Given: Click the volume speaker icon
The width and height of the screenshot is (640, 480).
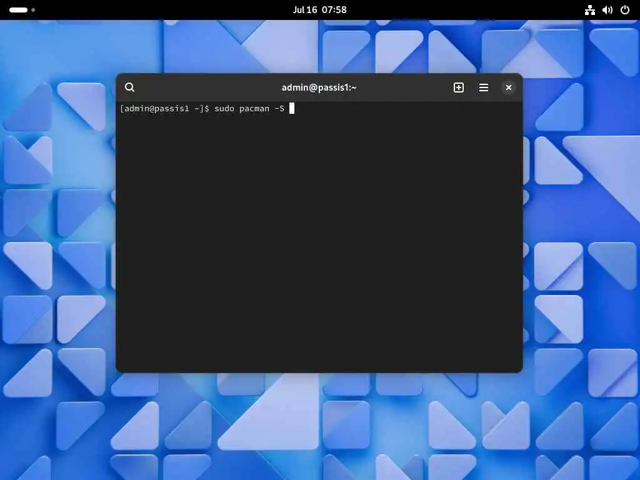Looking at the screenshot, I should [x=607, y=10].
